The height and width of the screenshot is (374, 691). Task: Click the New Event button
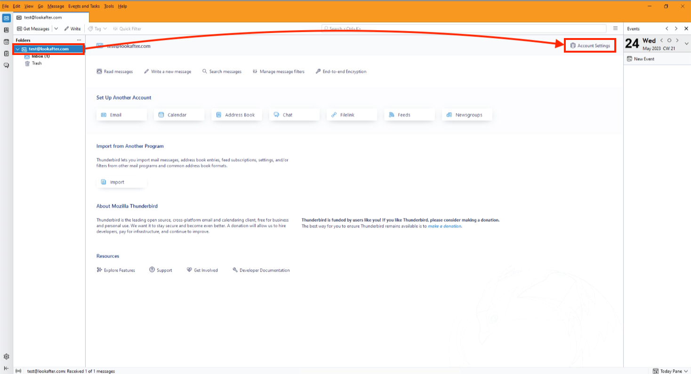coord(641,59)
